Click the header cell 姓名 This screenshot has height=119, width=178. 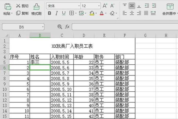[x=40, y=57]
